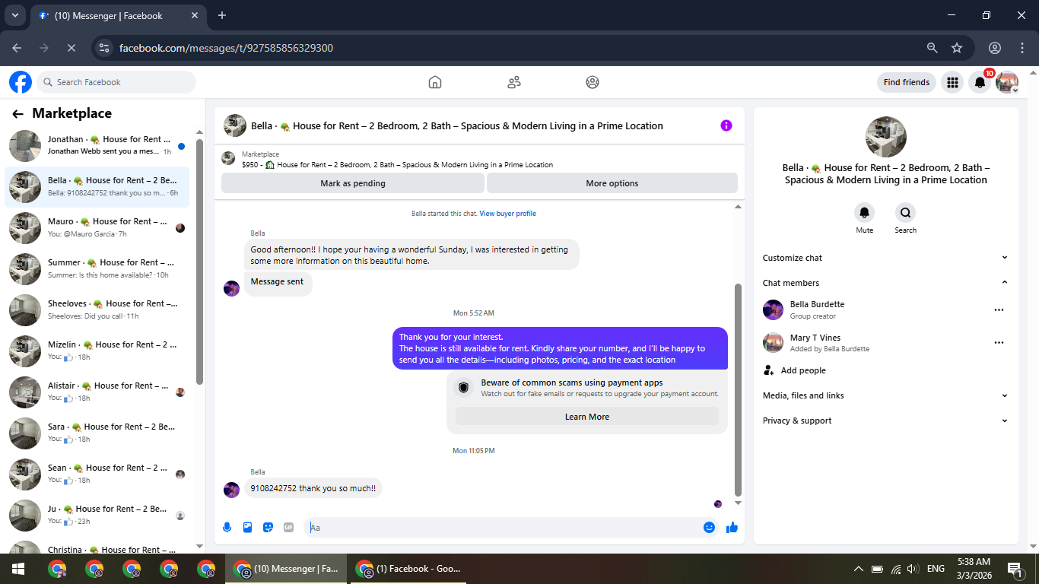This screenshot has height=584, width=1039.
Task: Click the Find friends button
Action: click(x=907, y=82)
